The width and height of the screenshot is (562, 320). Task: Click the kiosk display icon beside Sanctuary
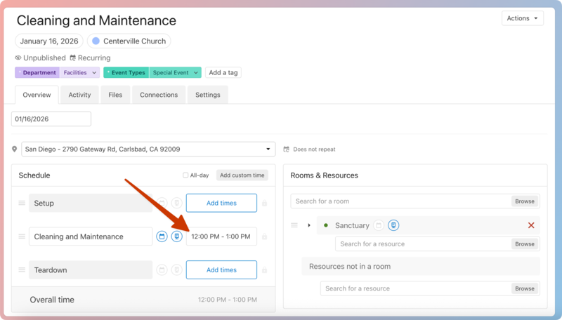coord(394,225)
